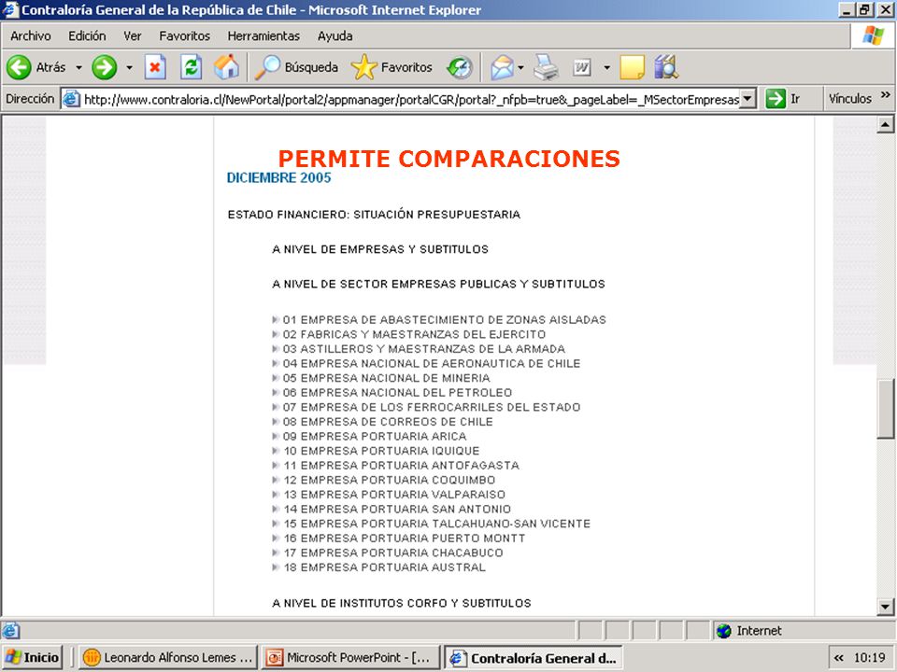This screenshot has width=897, height=672.
Task: Open the mail options dropdown arrow
Action: pos(520,67)
